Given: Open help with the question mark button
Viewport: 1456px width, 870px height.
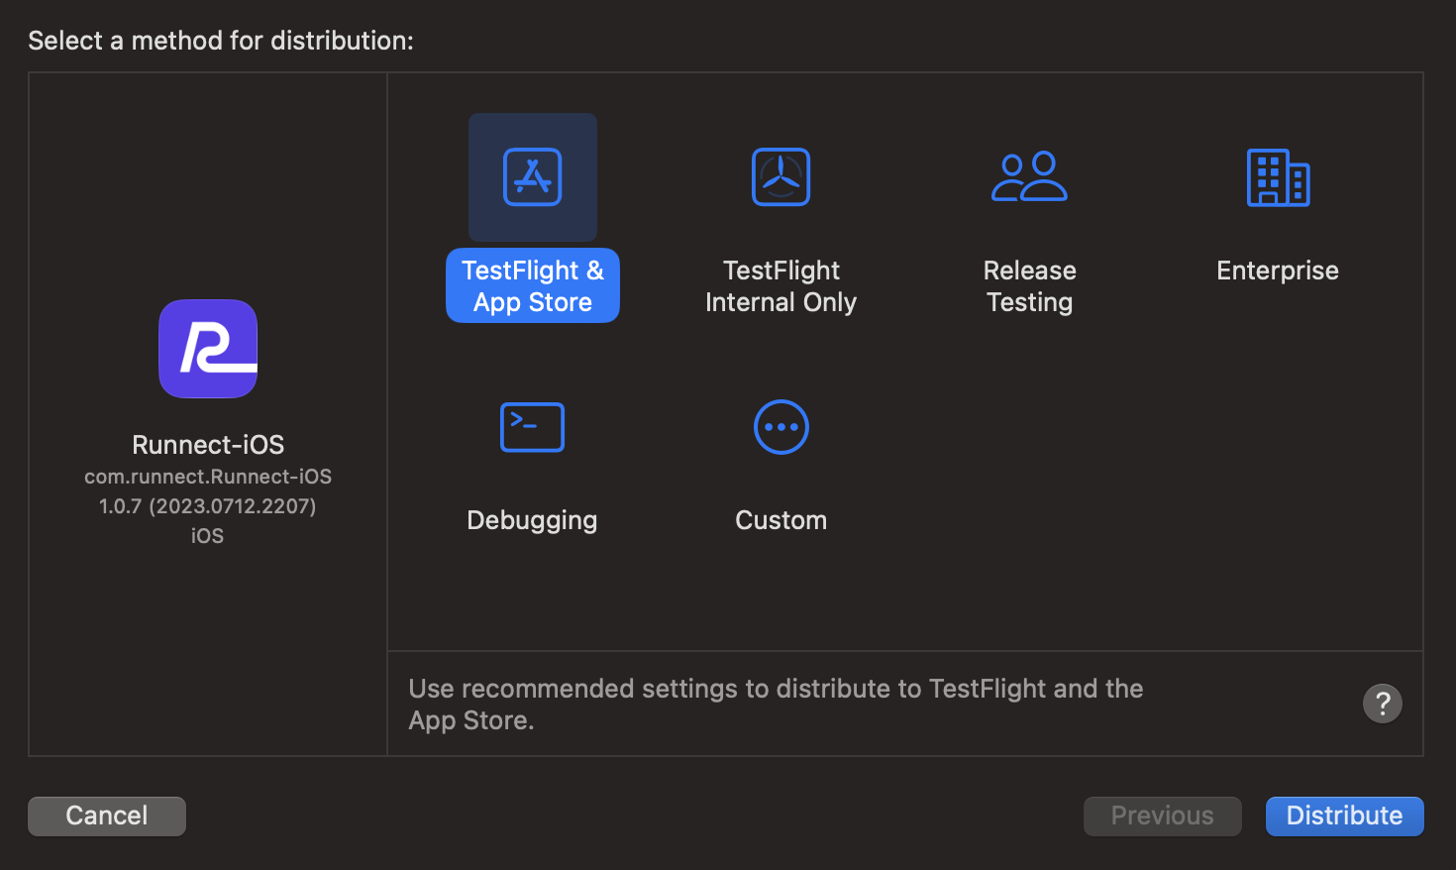Looking at the screenshot, I should [1382, 704].
